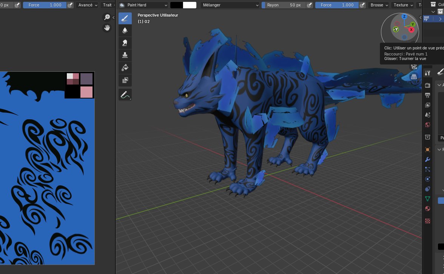Viewport: 444px width, 274px height.
Task: Open the Object Constraints properties tab
Action: 427,189
